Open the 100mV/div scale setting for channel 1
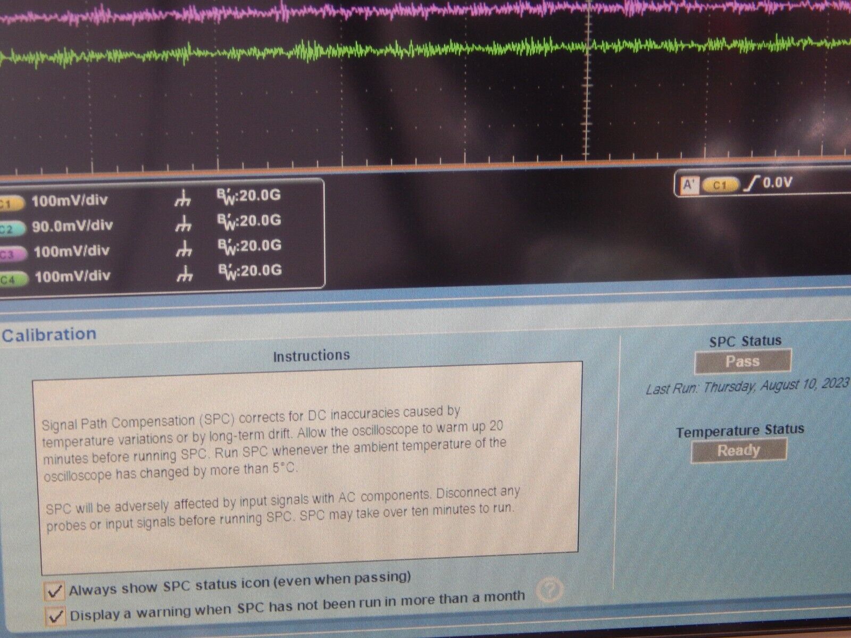This screenshot has height=638, width=851. (x=70, y=200)
